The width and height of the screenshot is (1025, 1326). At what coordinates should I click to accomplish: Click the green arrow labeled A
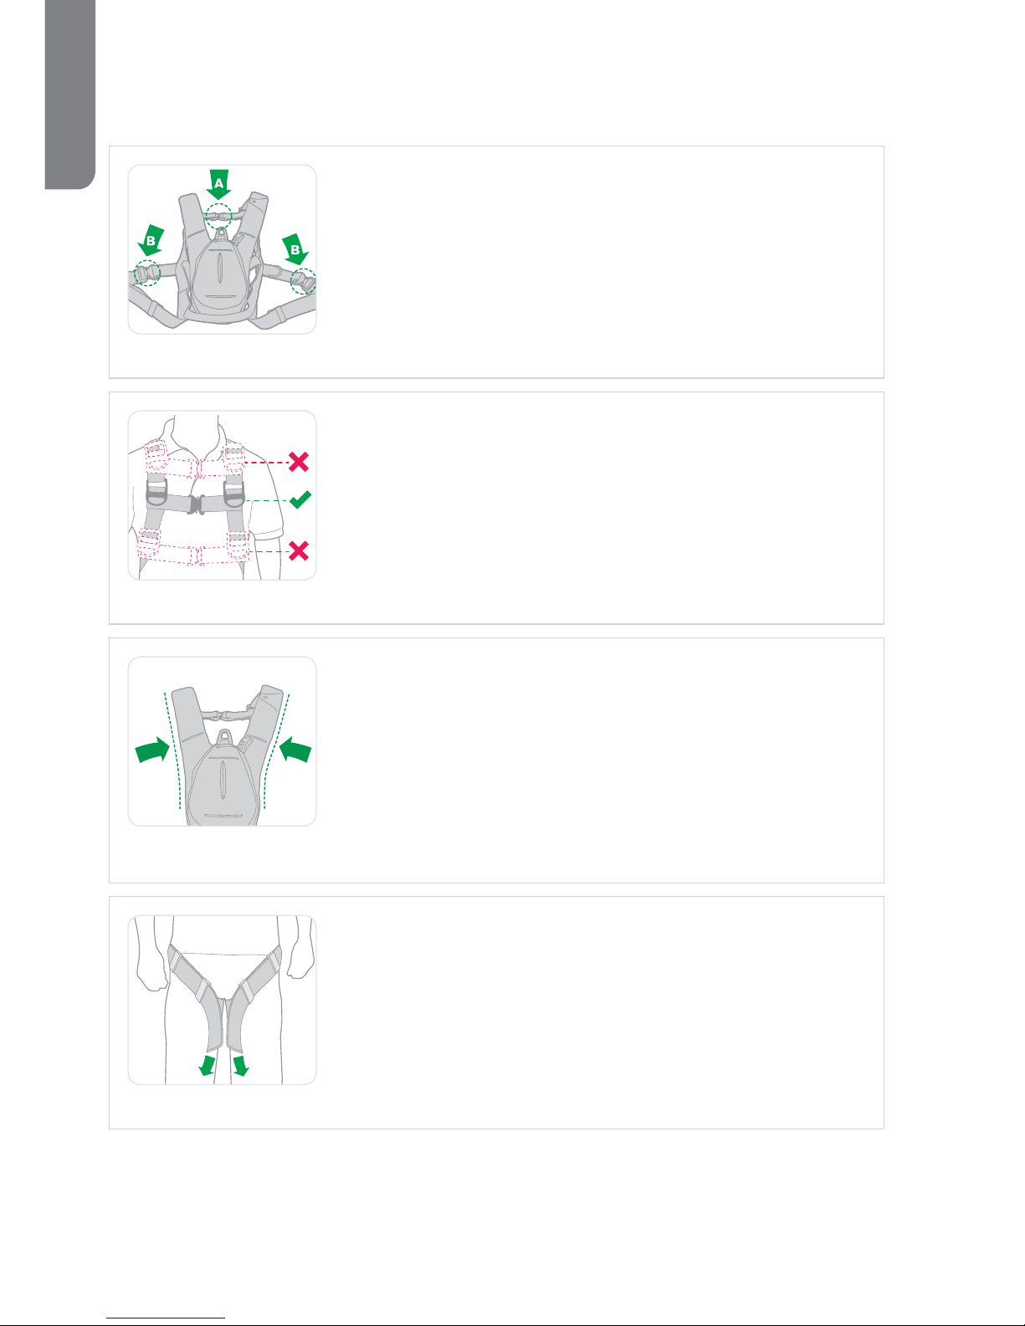click(x=218, y=184)
